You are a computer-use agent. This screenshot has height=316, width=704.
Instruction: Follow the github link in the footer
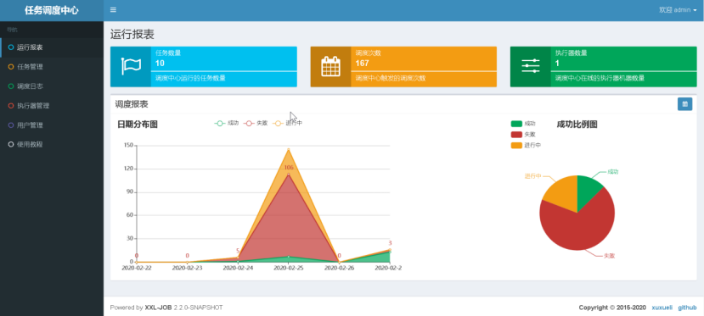click(x=687, y=308)
